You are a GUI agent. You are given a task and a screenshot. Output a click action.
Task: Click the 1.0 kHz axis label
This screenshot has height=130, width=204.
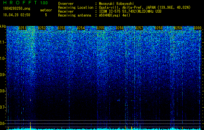point(3,58)
